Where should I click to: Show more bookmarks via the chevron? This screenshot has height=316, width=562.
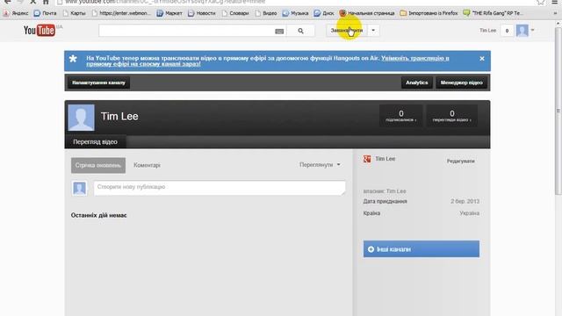coord(555,13)
